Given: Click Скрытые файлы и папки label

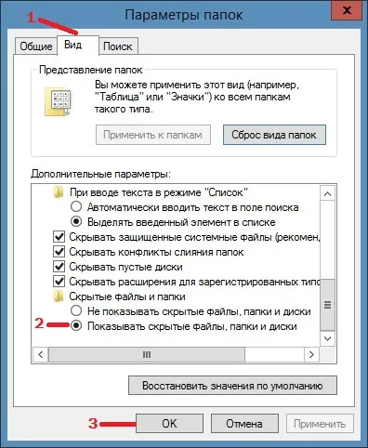Looking at the screenshot, I should [x=127, y=296].
